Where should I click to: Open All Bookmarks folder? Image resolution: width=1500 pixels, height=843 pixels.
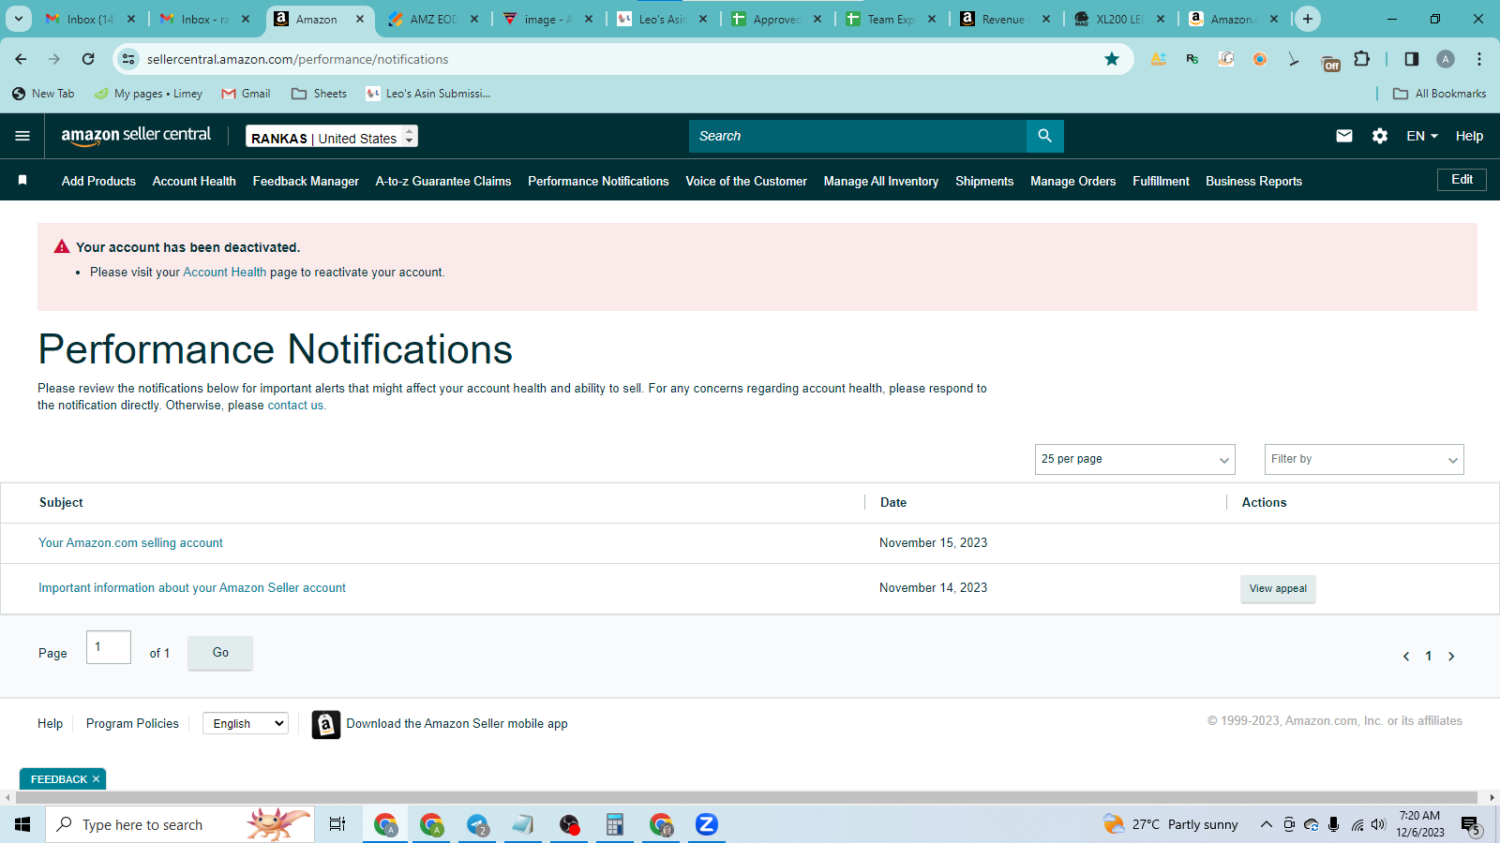click(1440, 94)
